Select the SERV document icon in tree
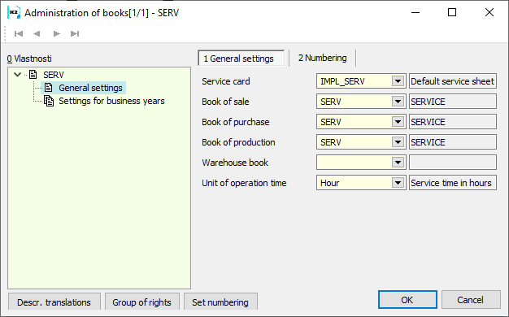This screenshot has width=509, height=317. pyautogui.click(x=33, y=75)
